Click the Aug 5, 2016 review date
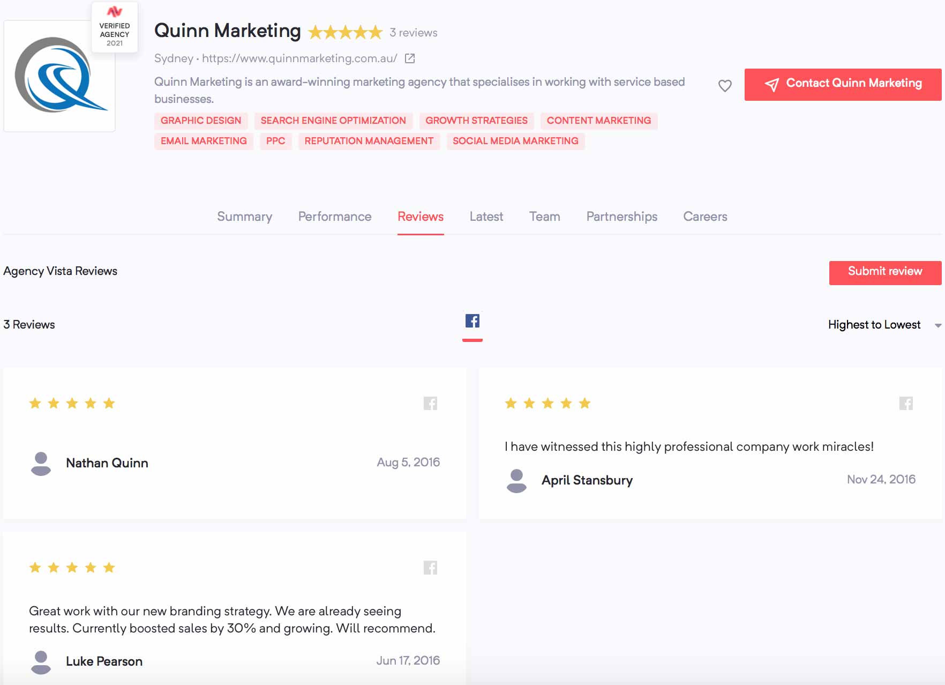The width and height of the screenshot is (945, 685). pos(408,463)
